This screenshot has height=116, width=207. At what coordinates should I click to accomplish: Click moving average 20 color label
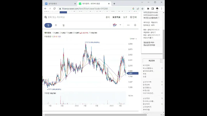54,37
